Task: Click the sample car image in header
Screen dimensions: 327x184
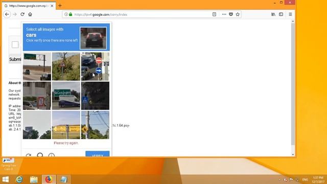Action: 93,38
